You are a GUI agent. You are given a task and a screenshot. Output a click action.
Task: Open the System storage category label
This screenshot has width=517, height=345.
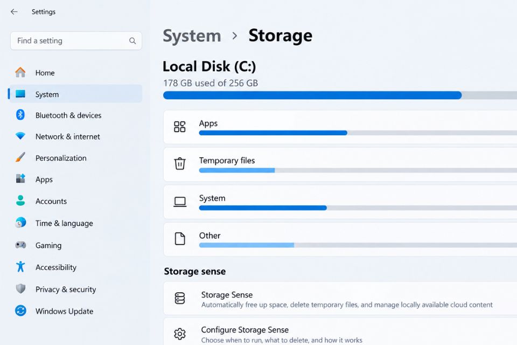pyautogui.click(x=212, y=198)
